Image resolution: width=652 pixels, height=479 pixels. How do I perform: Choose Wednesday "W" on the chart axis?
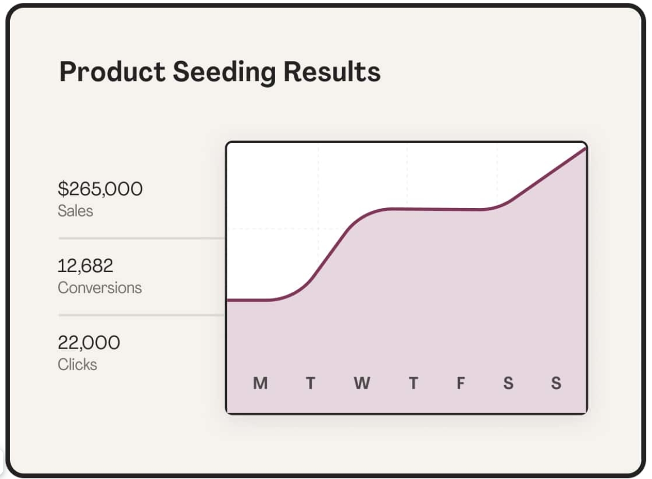click(x=362, y=383)
